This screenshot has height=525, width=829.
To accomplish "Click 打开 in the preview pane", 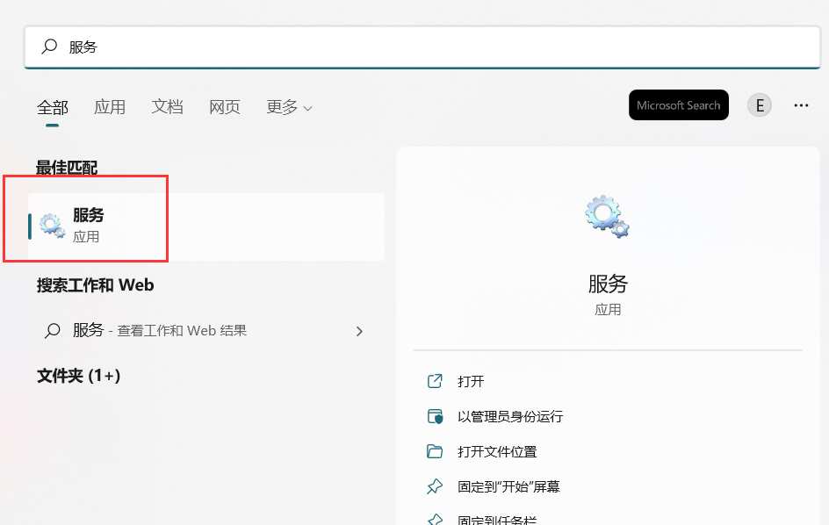I will [471, 381].
